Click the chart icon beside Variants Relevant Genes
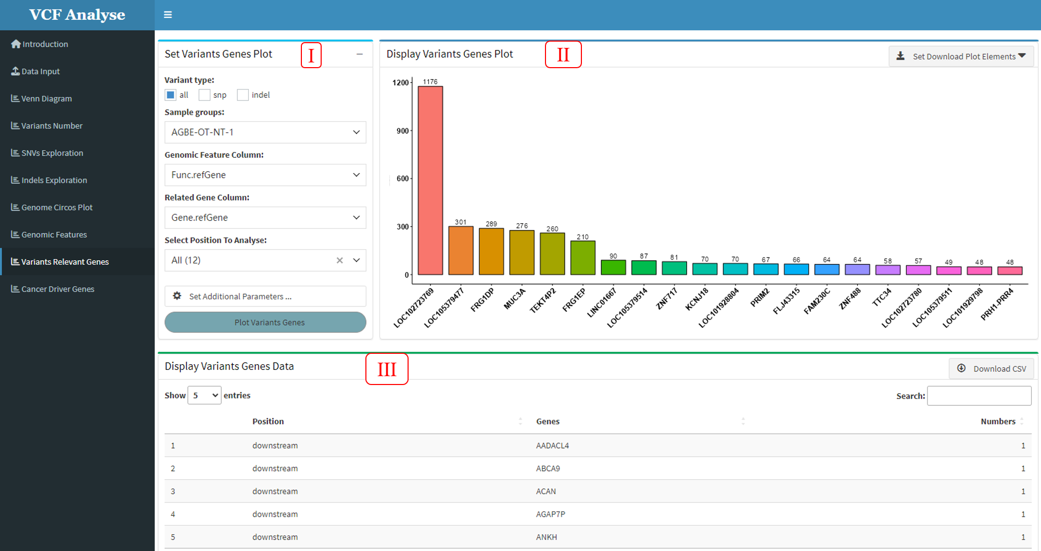The height and width of the screenshot is (551, 1041). (x=15, y=262)
